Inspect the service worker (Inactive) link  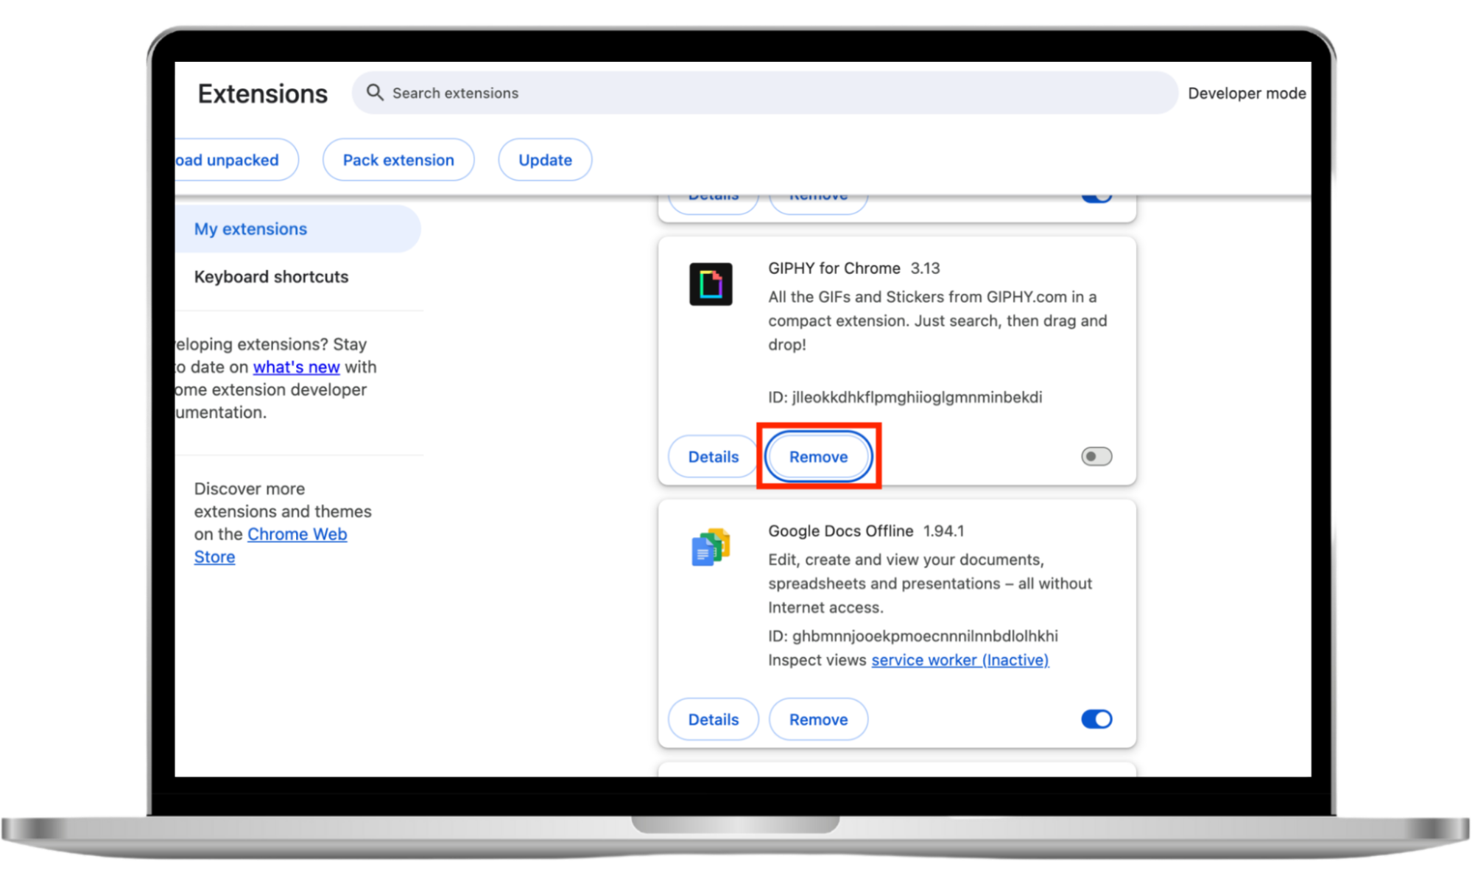[959, 660]
